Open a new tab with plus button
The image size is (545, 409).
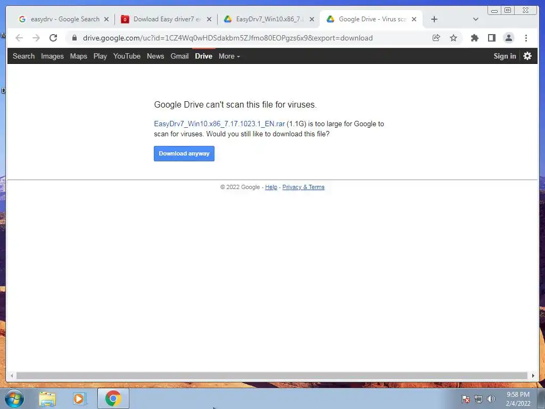pyautogui.click(x=434, y=19)
